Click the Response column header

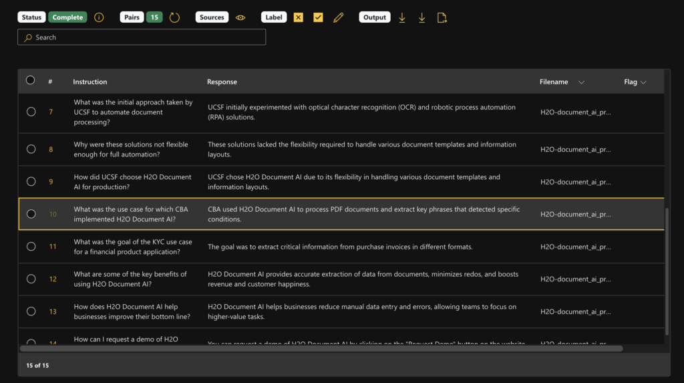[x=222, y=82]
